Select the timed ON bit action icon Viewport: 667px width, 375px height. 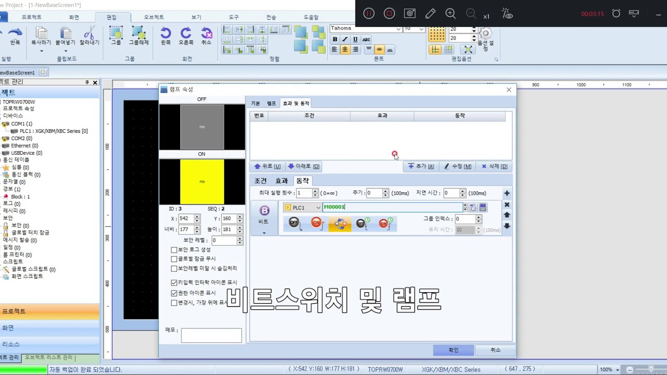click(x=386, y=223)
